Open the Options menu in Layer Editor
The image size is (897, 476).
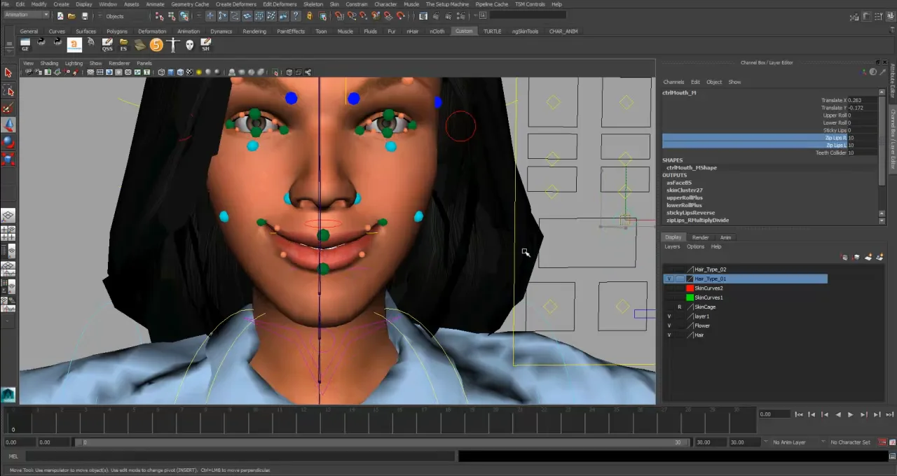click(695, 246)
